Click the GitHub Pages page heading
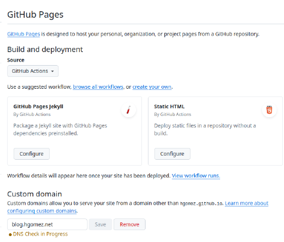Screen dimensions: 284x242 pyautogui.click(x=35, y=15)
